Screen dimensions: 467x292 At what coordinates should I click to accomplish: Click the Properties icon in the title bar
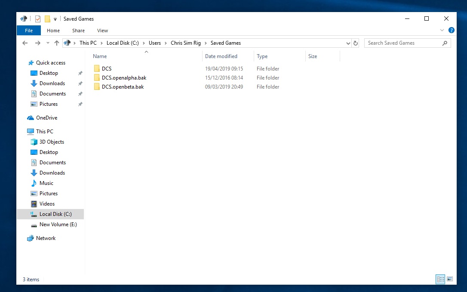(x=38, y=19)
